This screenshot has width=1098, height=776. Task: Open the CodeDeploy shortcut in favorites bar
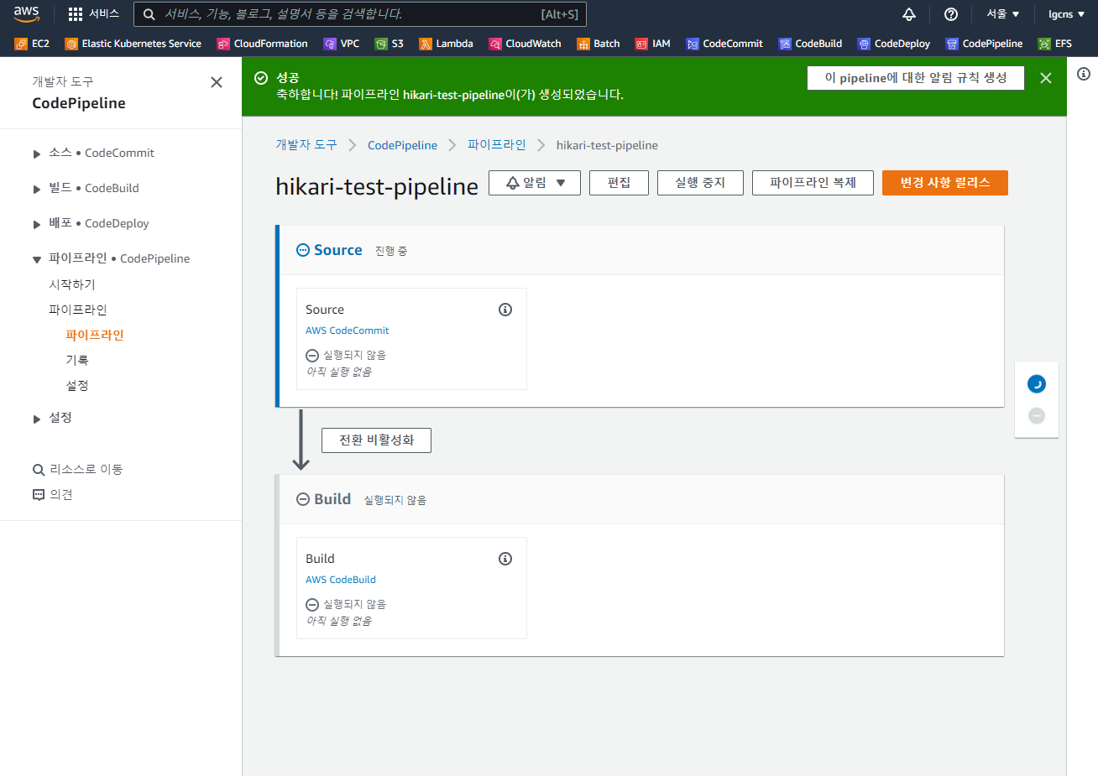(x=894, y=44)
